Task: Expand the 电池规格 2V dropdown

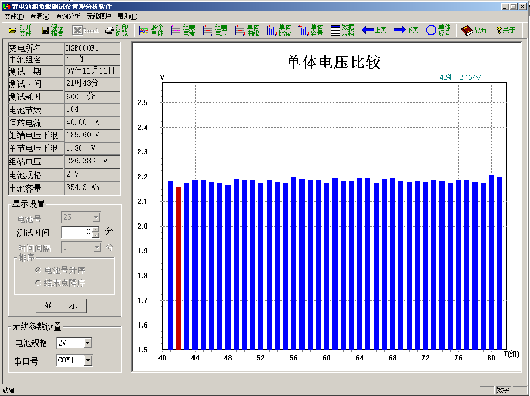Action: [87, 343]
